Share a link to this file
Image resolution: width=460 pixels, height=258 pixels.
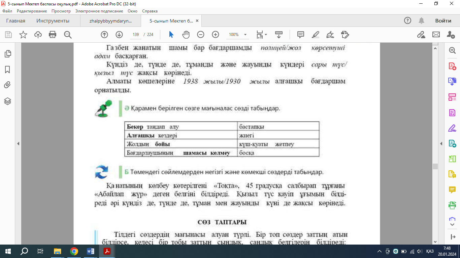tap(421, 35)
